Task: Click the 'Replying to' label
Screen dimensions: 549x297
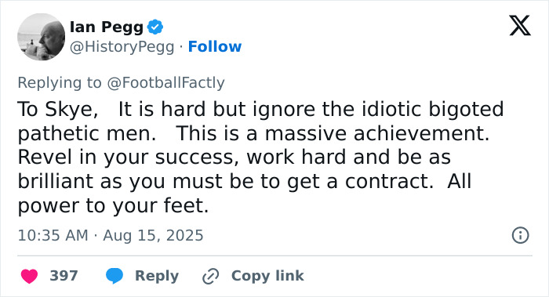Action: 60,83
